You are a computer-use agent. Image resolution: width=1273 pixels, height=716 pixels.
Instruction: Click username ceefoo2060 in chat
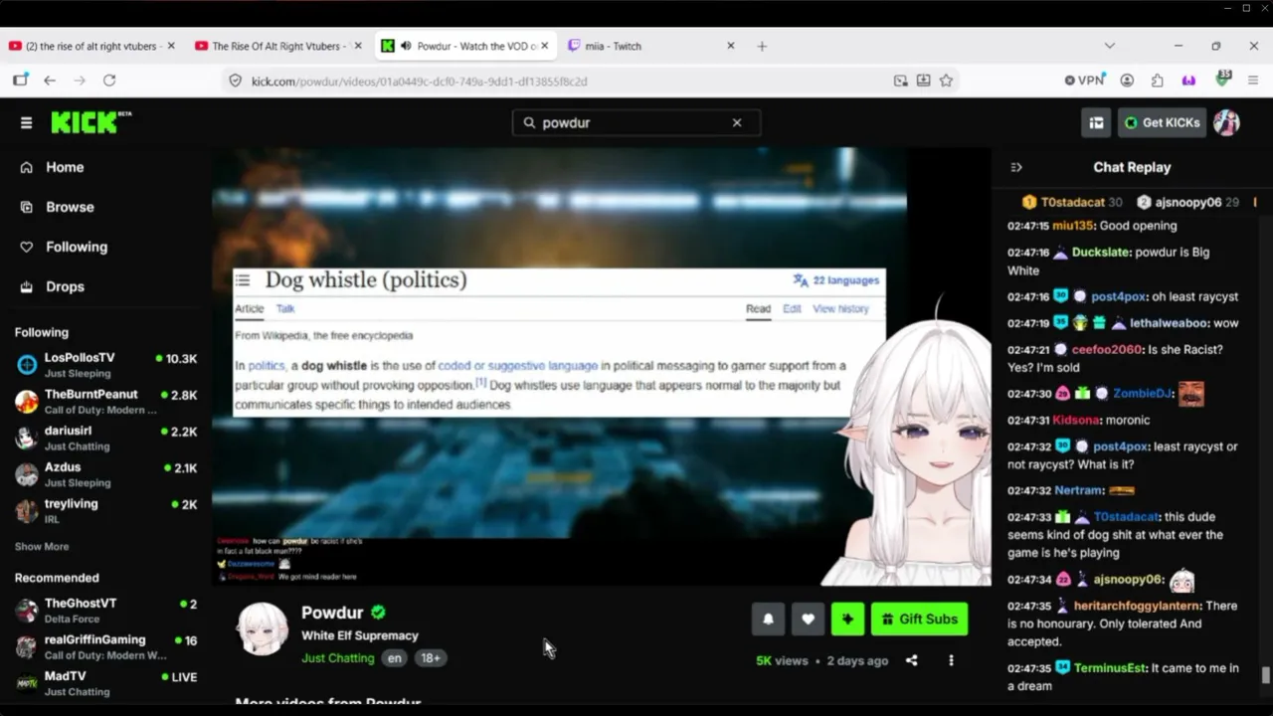coord(1106,350)
